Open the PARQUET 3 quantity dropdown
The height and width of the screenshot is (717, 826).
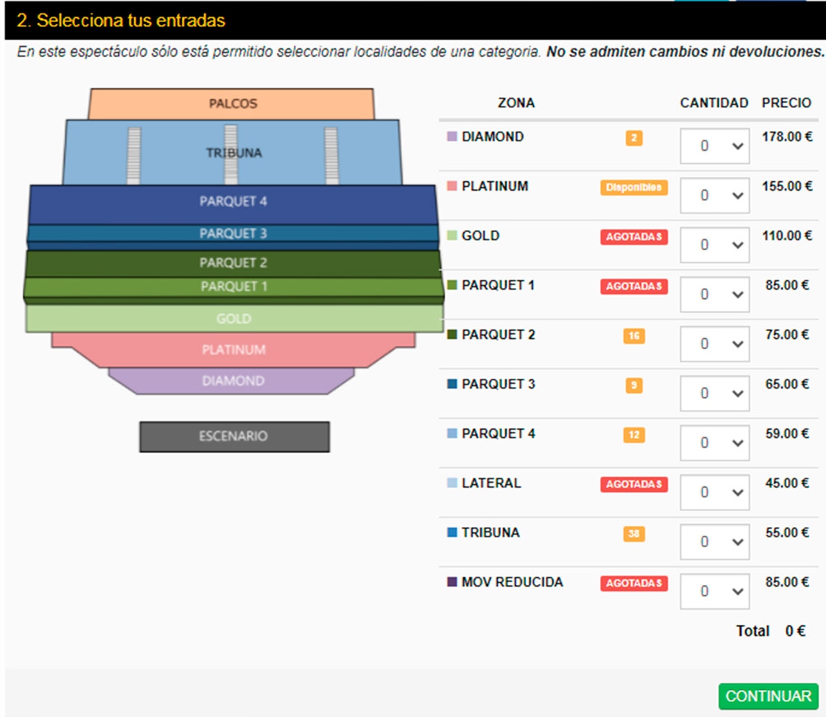pos(714,393)
